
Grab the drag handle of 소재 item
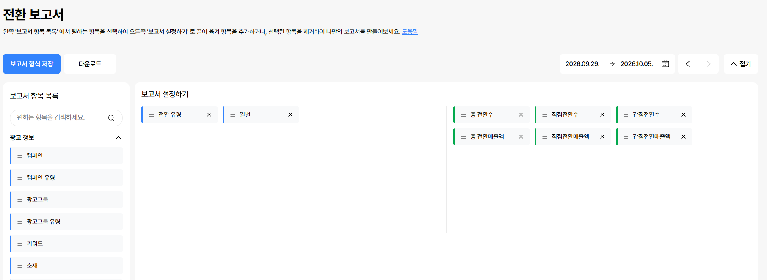[x=20, y=266]
